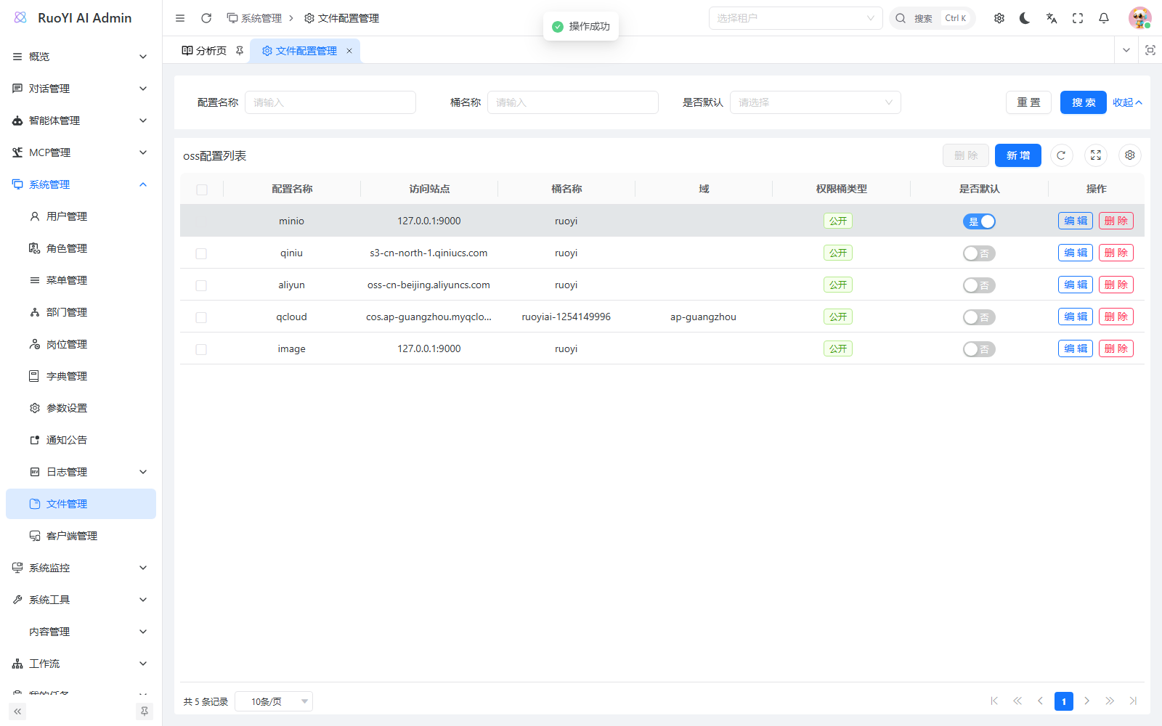
Task: Open the tenant selection dropdown
Action: pos(796,18)
